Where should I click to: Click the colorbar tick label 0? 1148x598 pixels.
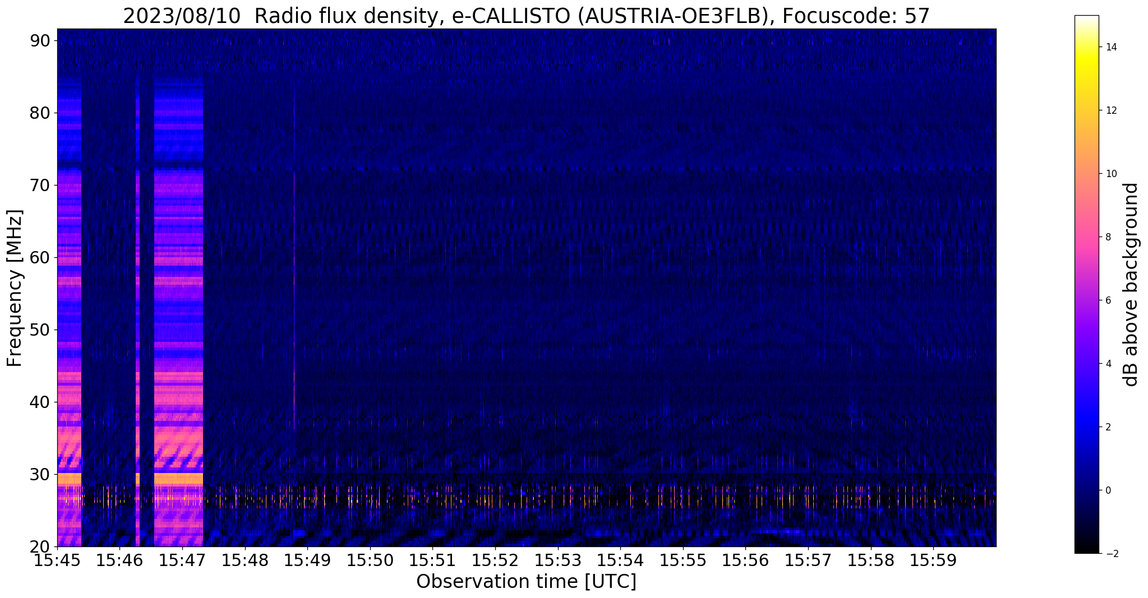[x=1108, y=490]
